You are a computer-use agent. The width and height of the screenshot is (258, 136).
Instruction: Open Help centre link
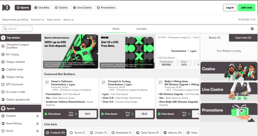(x=54, y=20)
